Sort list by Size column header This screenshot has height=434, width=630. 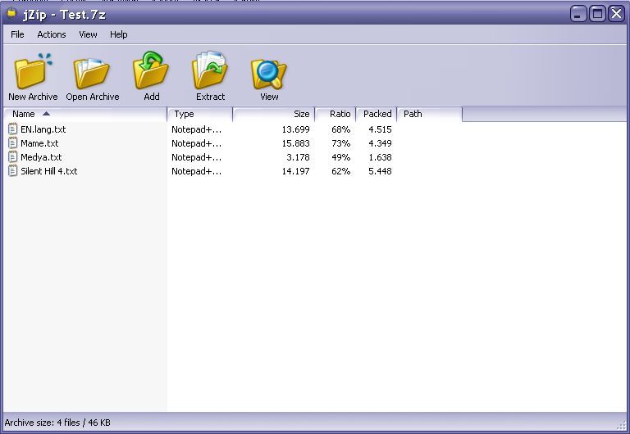[274, 115]
